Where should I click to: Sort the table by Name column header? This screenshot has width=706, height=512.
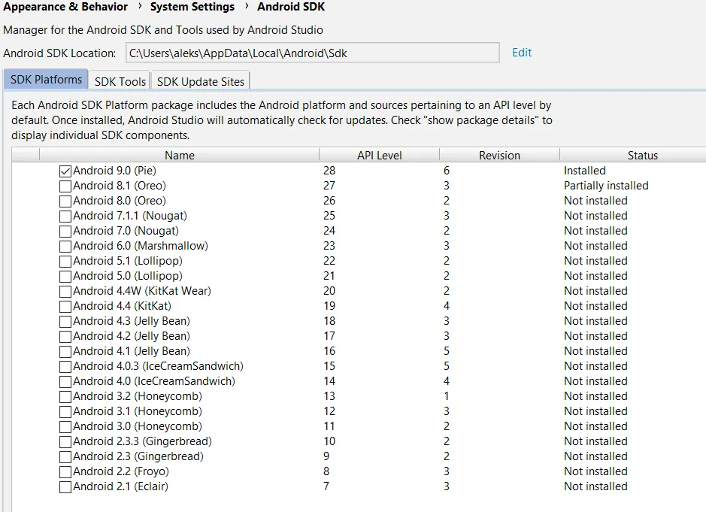(x=180, y=156)
